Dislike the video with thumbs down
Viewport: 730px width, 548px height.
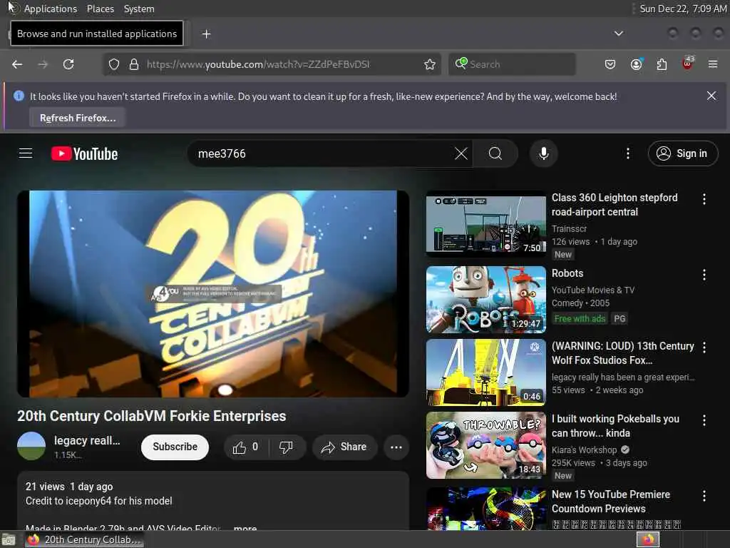click(x=286, y=447)
